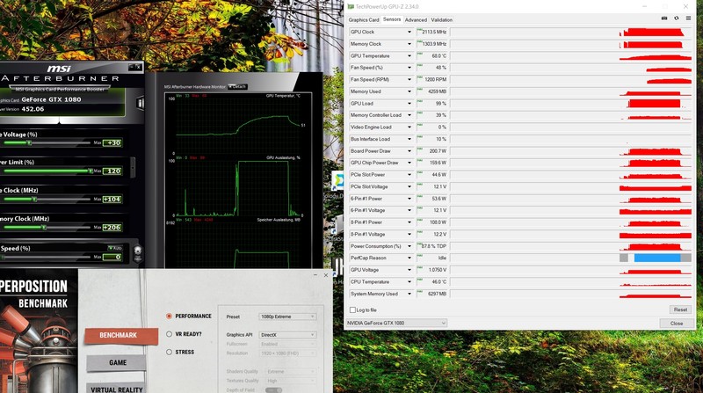
Task: Select the BENCHMARK section in Superposition
Action: click(121, 336)
